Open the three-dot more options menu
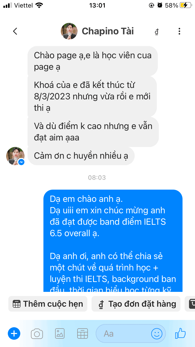 tap(179, 31)
